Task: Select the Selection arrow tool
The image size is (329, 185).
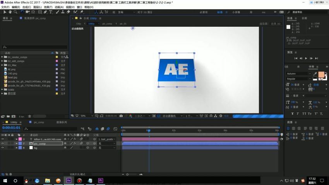Action: pos(5,12)
